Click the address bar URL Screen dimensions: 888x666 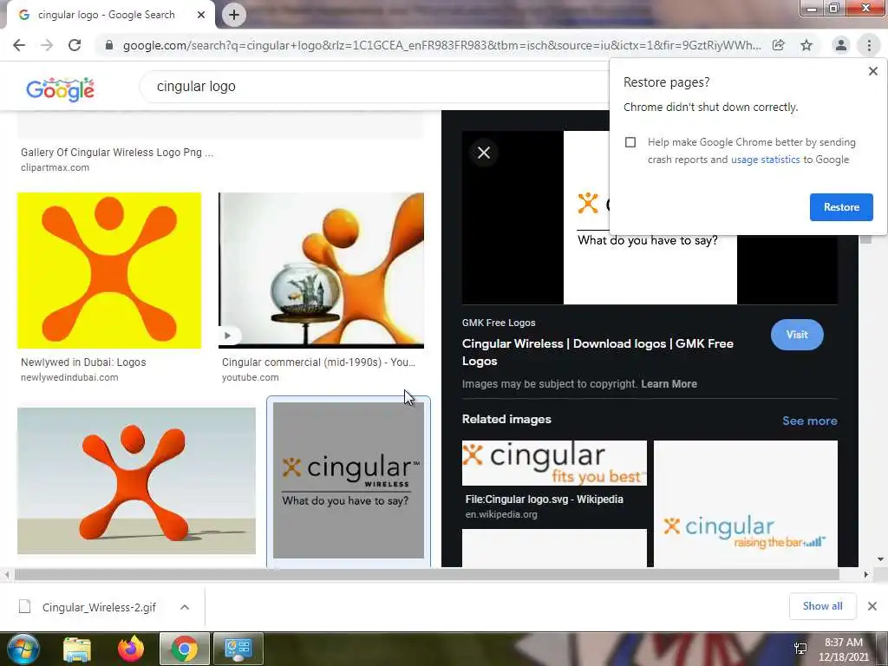pos(441,45)
